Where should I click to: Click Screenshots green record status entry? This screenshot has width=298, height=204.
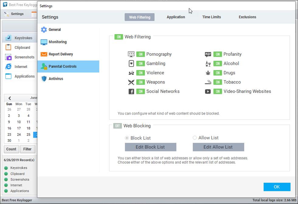click(x=17, y=179)
